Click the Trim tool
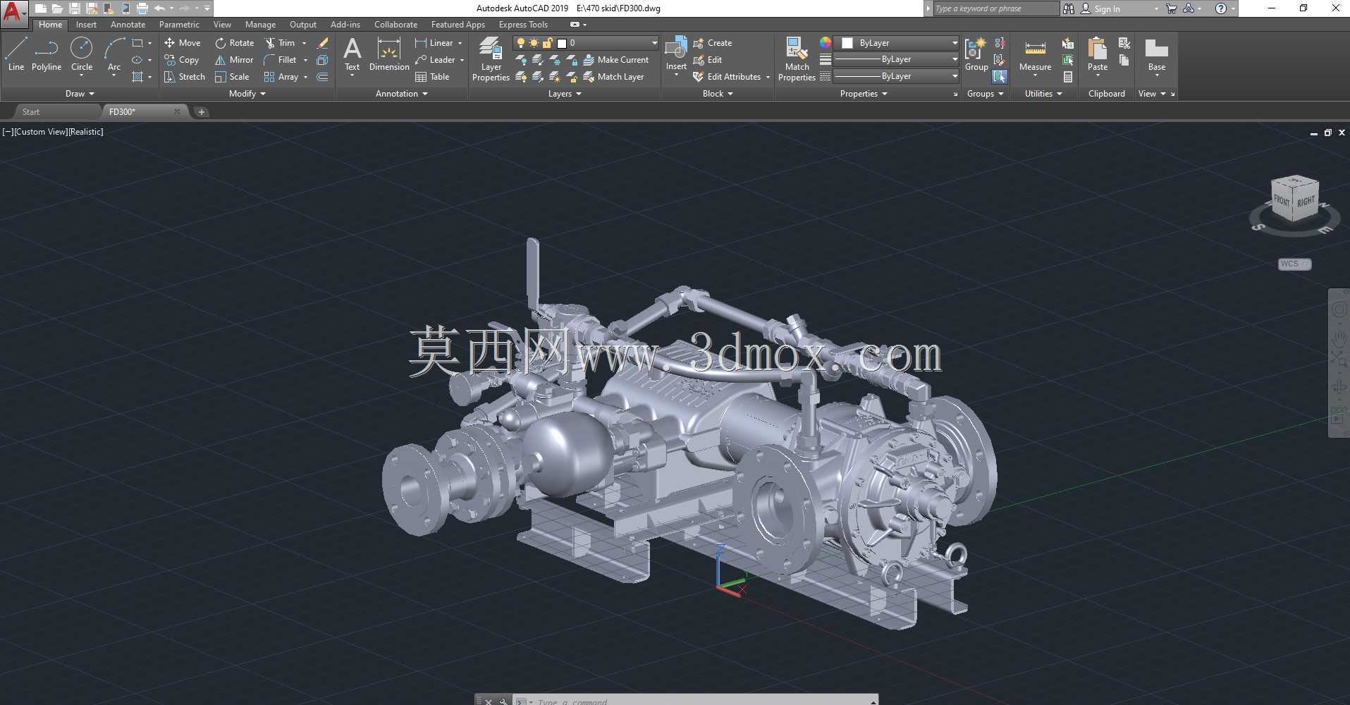The height and width of the screenshot is (705, 1350). coord(280,43)
